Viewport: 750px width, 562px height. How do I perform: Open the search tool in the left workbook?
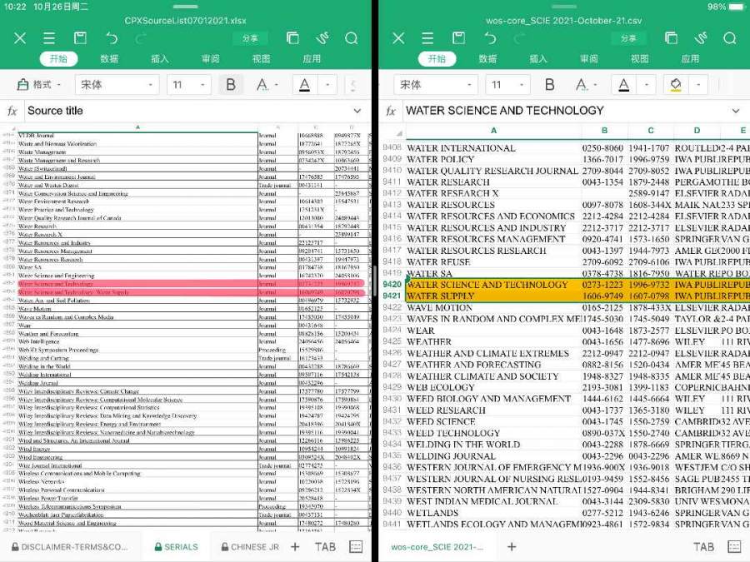coord(351,38)
